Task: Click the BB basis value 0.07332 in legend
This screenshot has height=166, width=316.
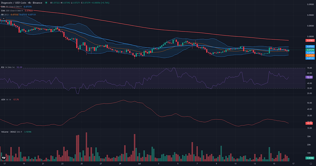Action: 15,15
